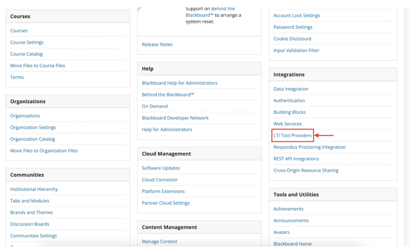Click the Help panel heading
This screenshot has height=249, width=413.
click(148, 68)
